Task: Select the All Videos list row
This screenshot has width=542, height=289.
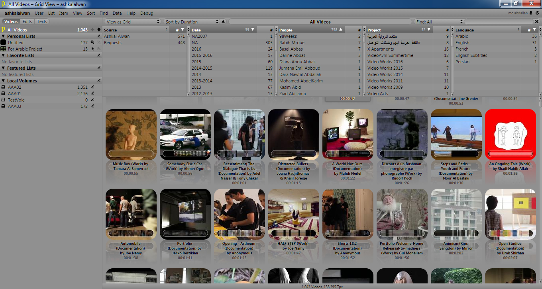Action: [x=51, y=30]
